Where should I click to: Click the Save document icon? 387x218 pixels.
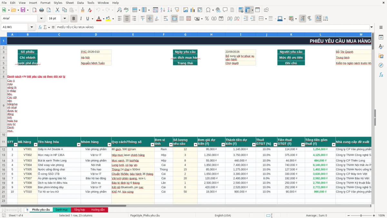click(23, 10)
